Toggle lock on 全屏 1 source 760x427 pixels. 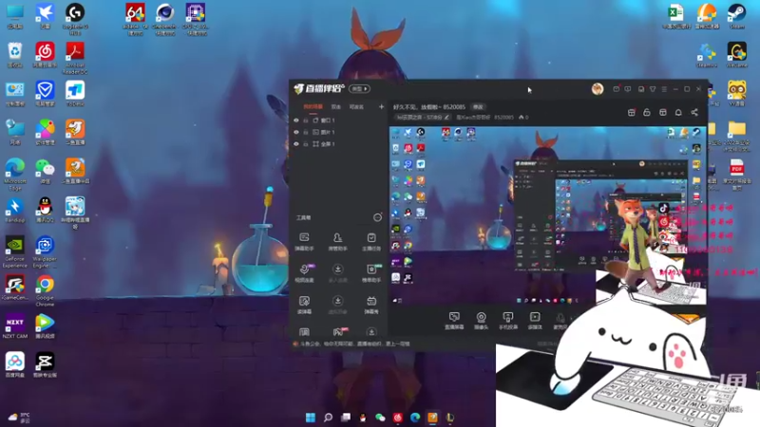pyautogui.click(x=306, y=144)
